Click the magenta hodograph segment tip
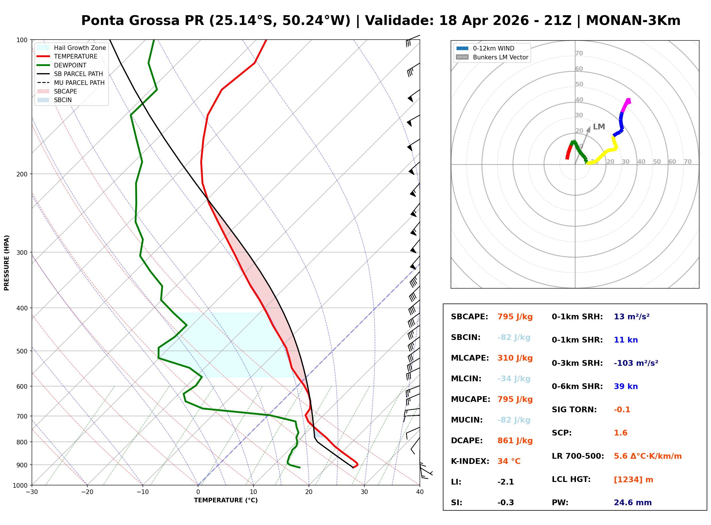This screenshot has width=711, height=525. 628,101
